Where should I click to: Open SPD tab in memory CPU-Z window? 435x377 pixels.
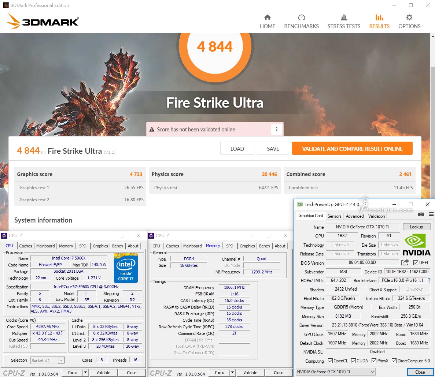point(229,246)
